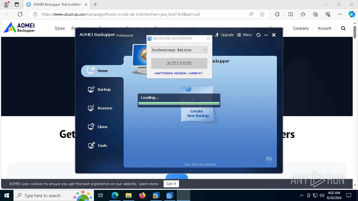Click 'Your trial has expired.' text

pyautogui.click(x=200, y=164)
